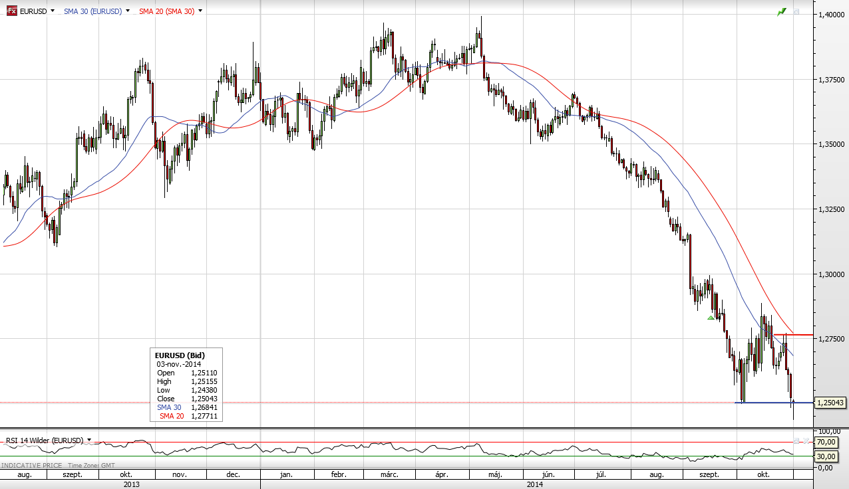Click the 1,32500 price axis label
Image resolution: width=849 pixels, height=489 pixels.
(x=832, y=209)
